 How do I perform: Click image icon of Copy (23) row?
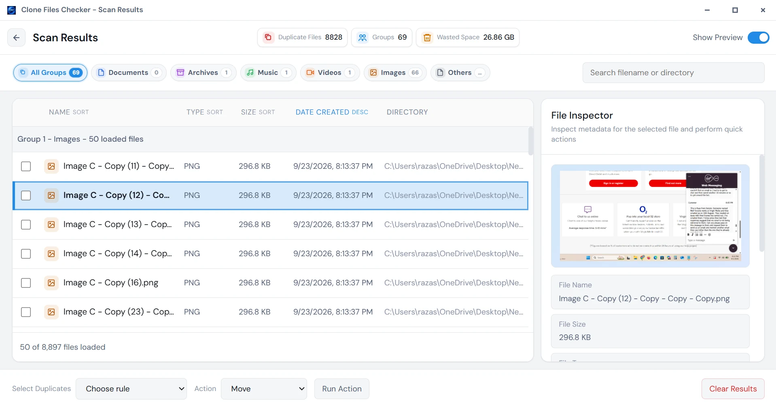(x=51, y=312)
